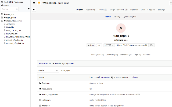The image size is (172, 107).
Task: Click the branch icon beside master in sidebar
Action: click(x=2, y=5)
